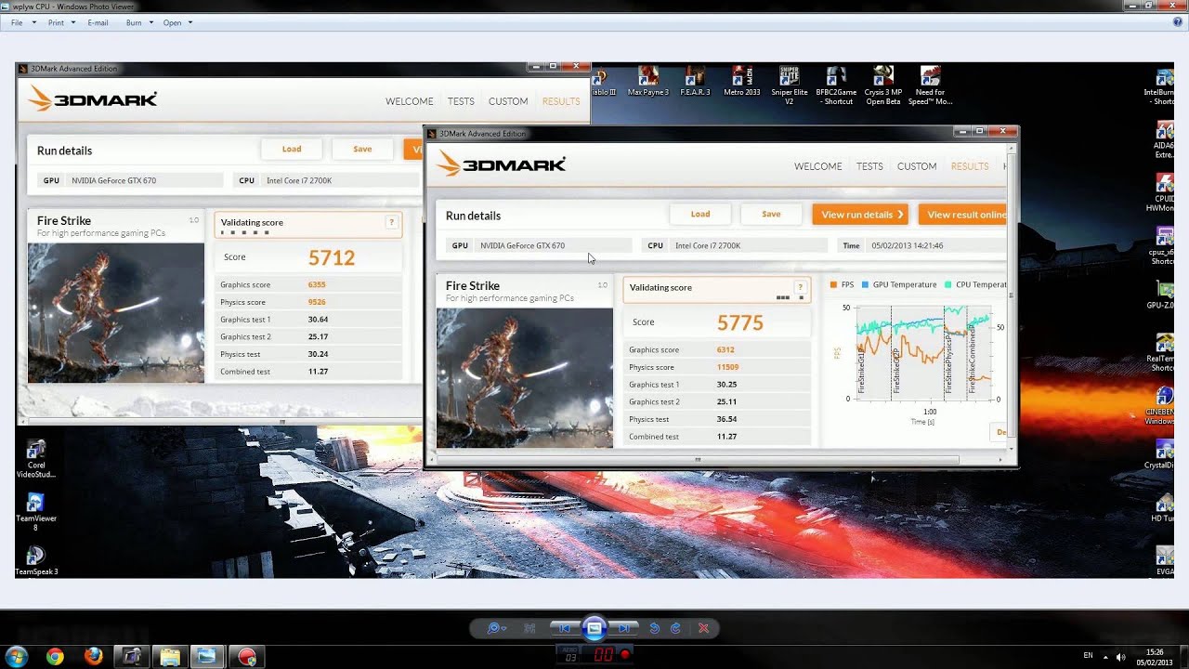
Task: Click the View result online button
Action: pos(962,214)
